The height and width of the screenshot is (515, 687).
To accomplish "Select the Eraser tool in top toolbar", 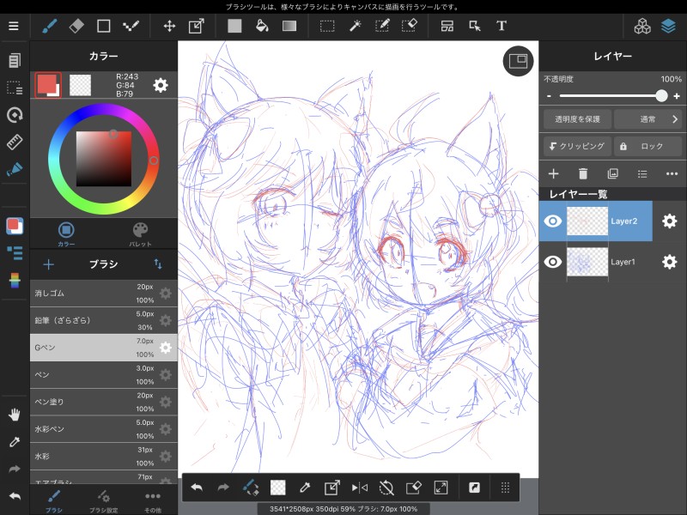I will 76,26.
